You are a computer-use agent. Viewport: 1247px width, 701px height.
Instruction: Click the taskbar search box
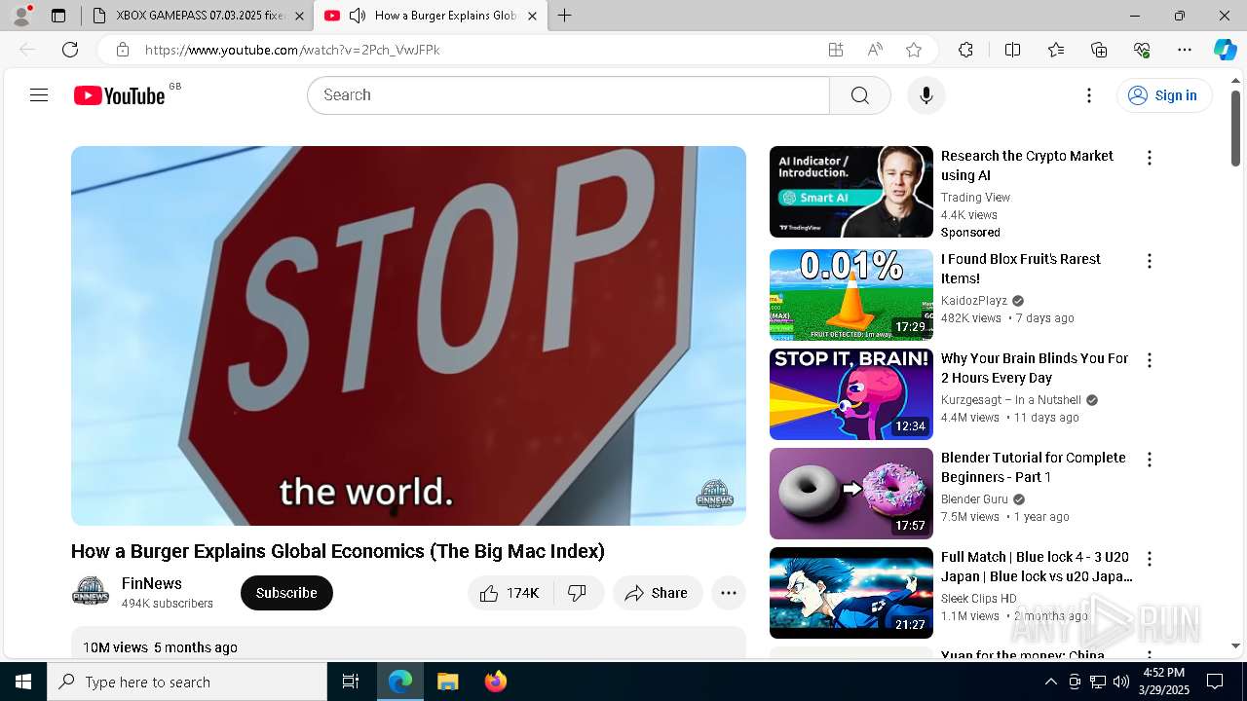187,682
